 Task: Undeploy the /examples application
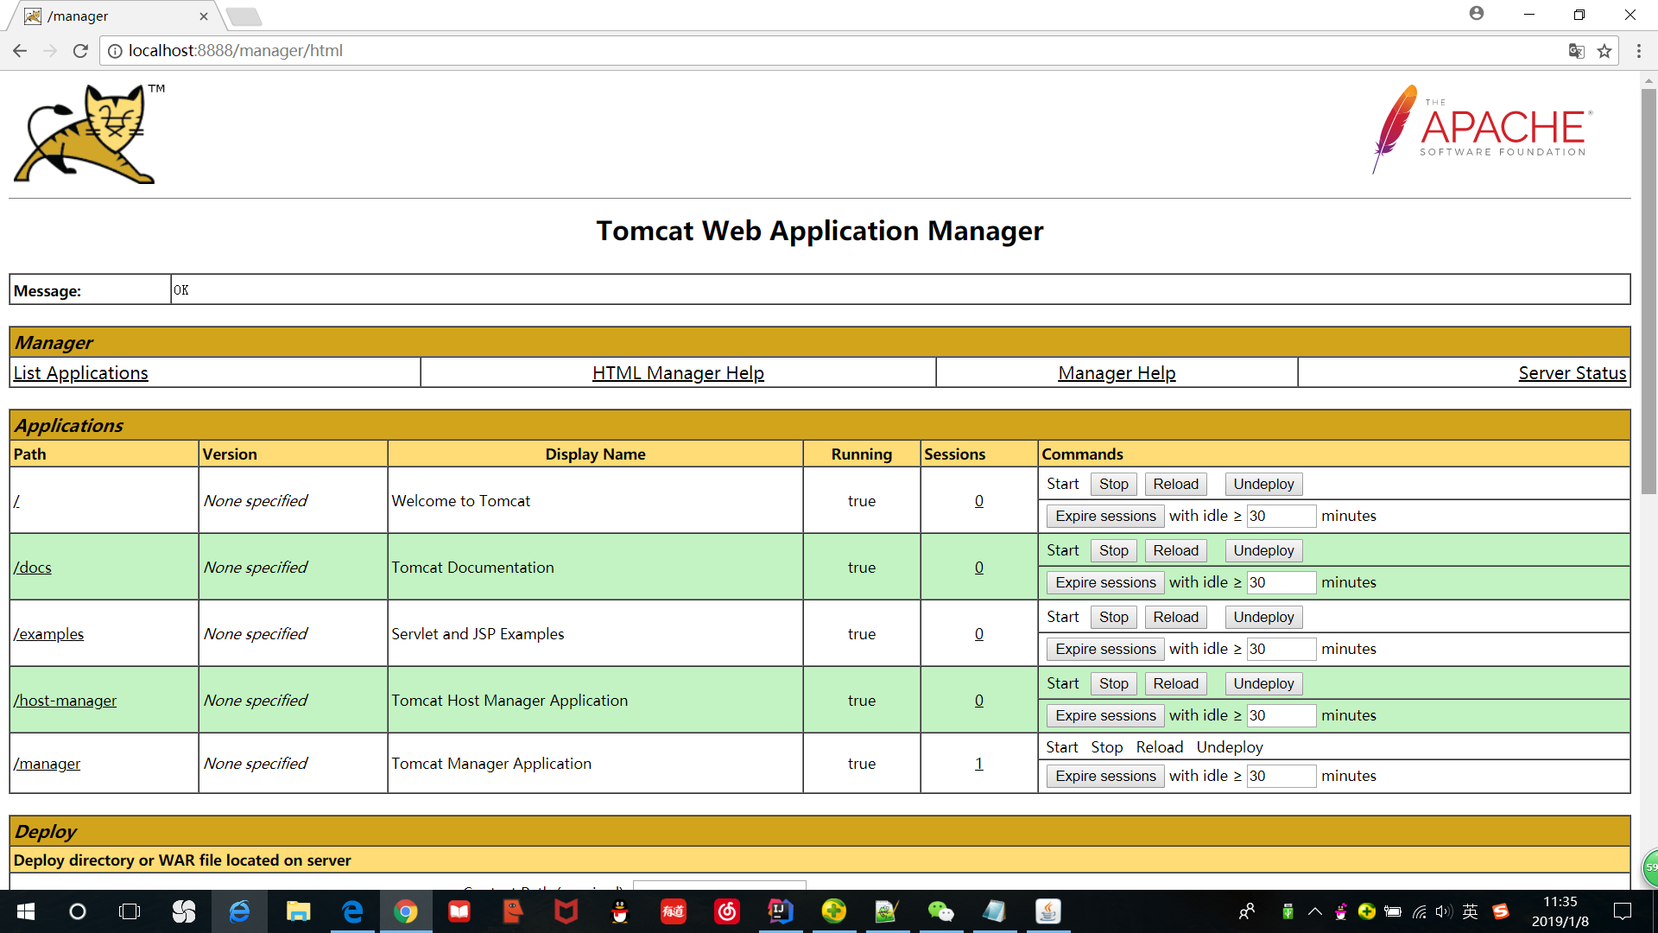[1262, 617]
